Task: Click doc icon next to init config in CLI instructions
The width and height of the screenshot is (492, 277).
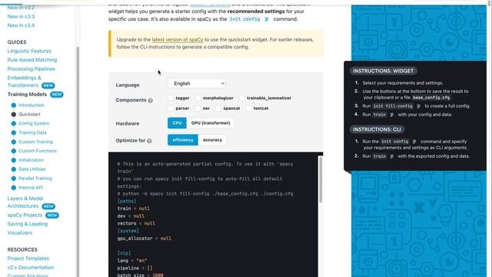Action: pyautogui.click(x=414, y=142)
